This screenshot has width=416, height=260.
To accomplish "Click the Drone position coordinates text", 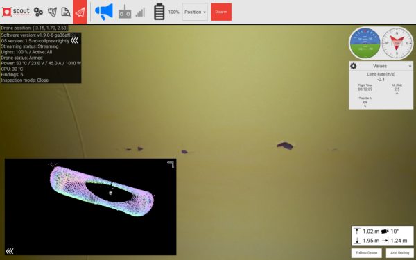I will 35,28.
